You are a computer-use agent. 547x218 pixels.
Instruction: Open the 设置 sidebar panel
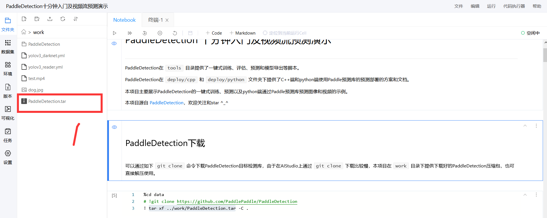(x=8, y=157)
